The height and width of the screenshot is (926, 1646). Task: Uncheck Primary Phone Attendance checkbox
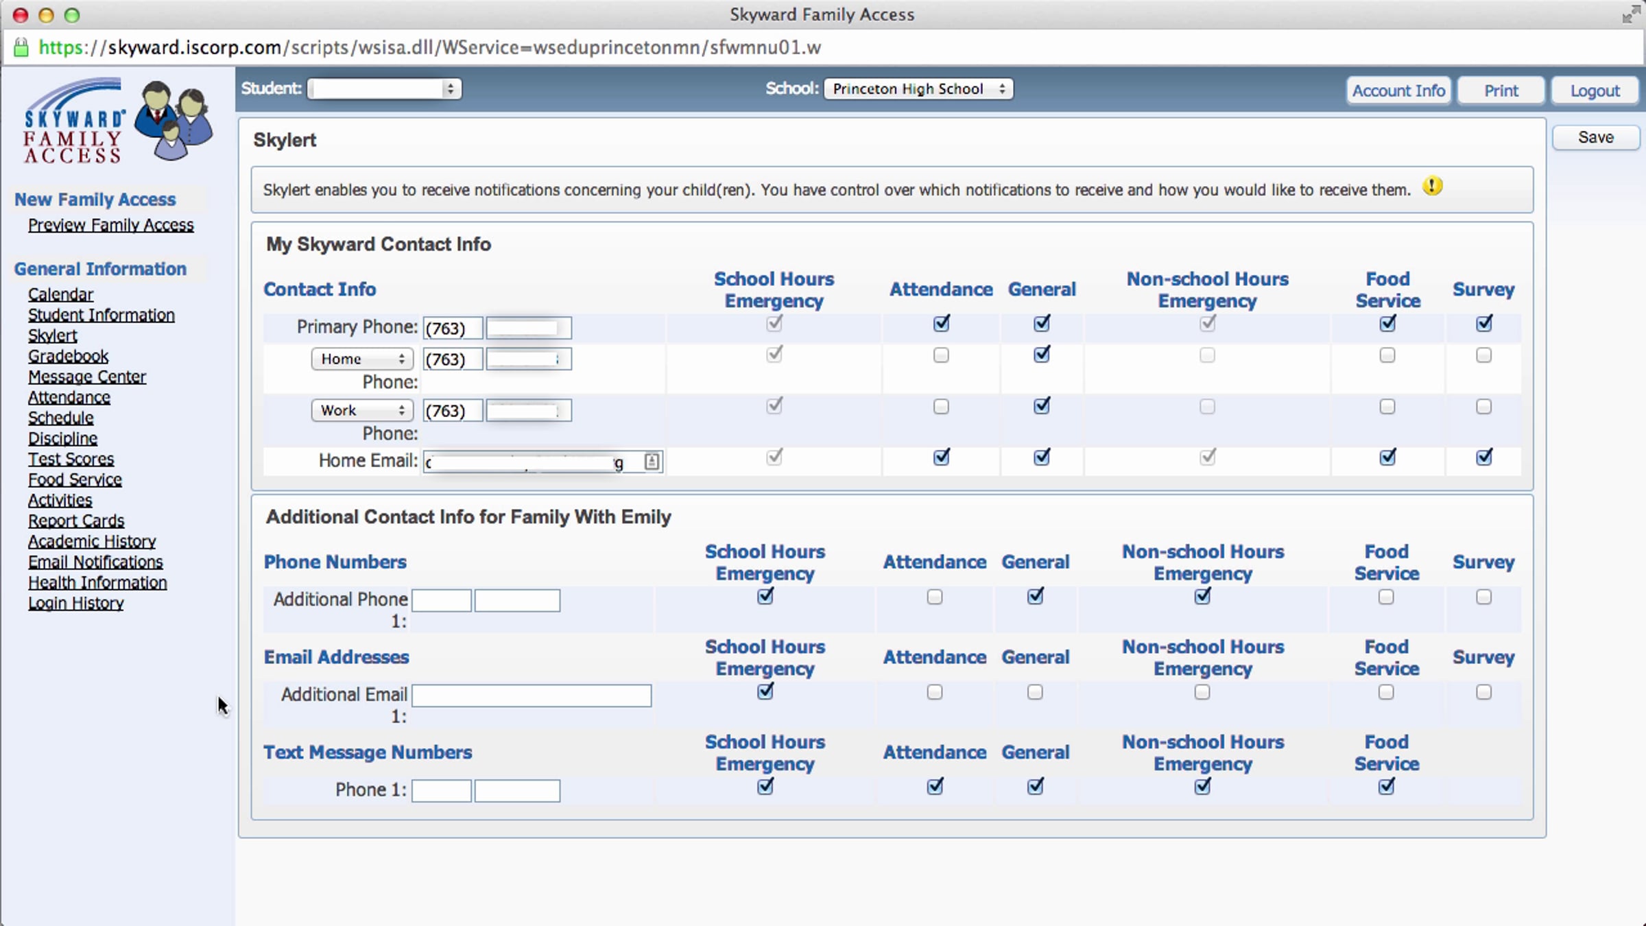(941, 323)
